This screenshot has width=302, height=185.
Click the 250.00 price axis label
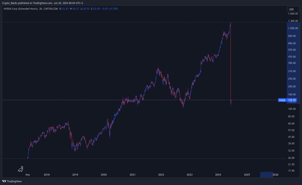pos(292,79)
